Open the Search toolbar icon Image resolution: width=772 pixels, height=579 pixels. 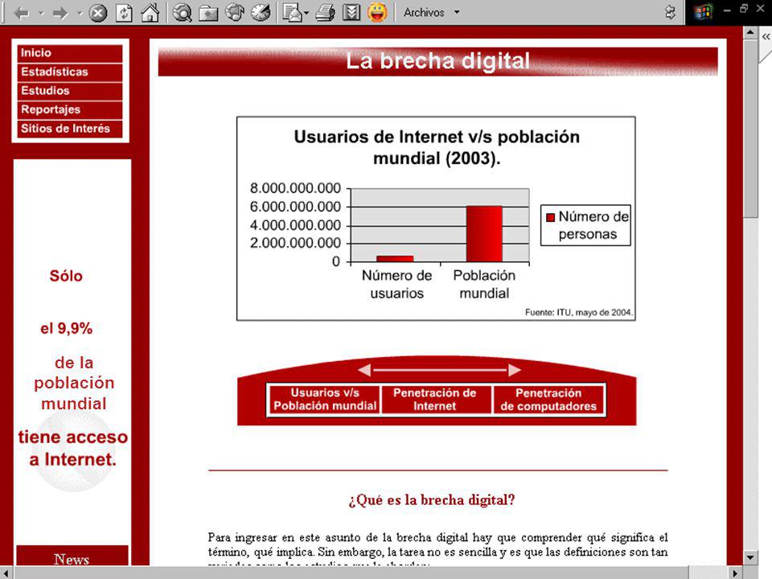tap(183, 13)
